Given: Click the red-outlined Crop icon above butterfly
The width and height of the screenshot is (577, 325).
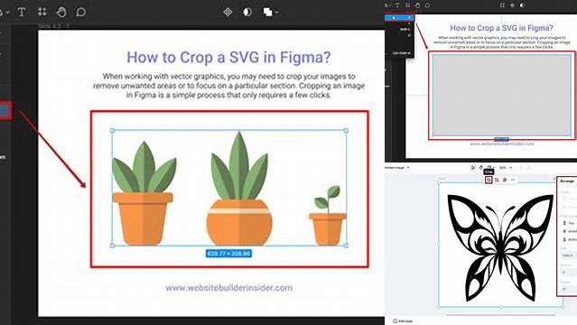Looking at the screenshot, I should click(x=489, y=180).
